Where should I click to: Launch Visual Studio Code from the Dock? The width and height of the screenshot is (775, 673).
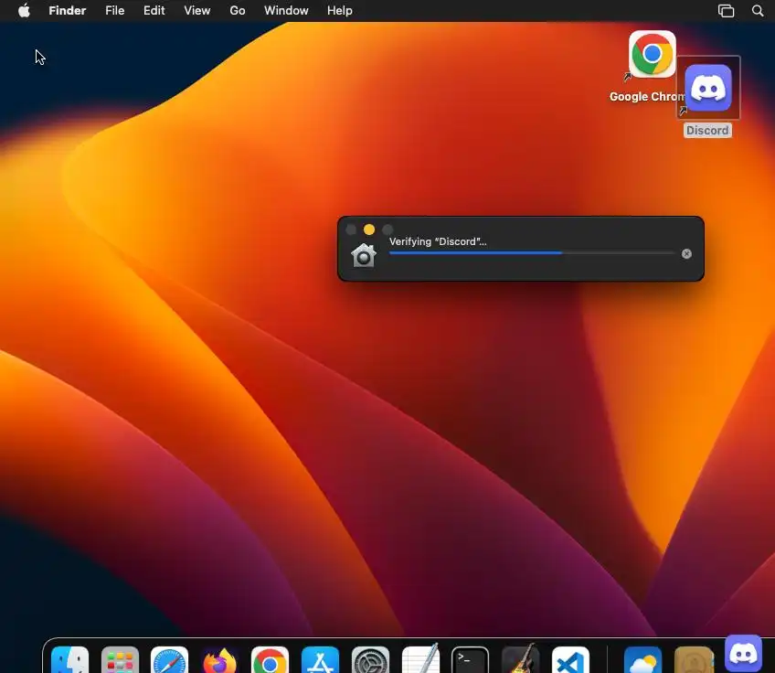(x=570, y=659)
